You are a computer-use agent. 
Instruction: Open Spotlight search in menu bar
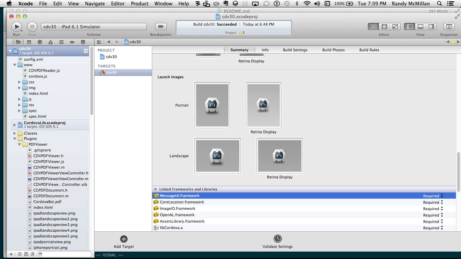(439, 4)
